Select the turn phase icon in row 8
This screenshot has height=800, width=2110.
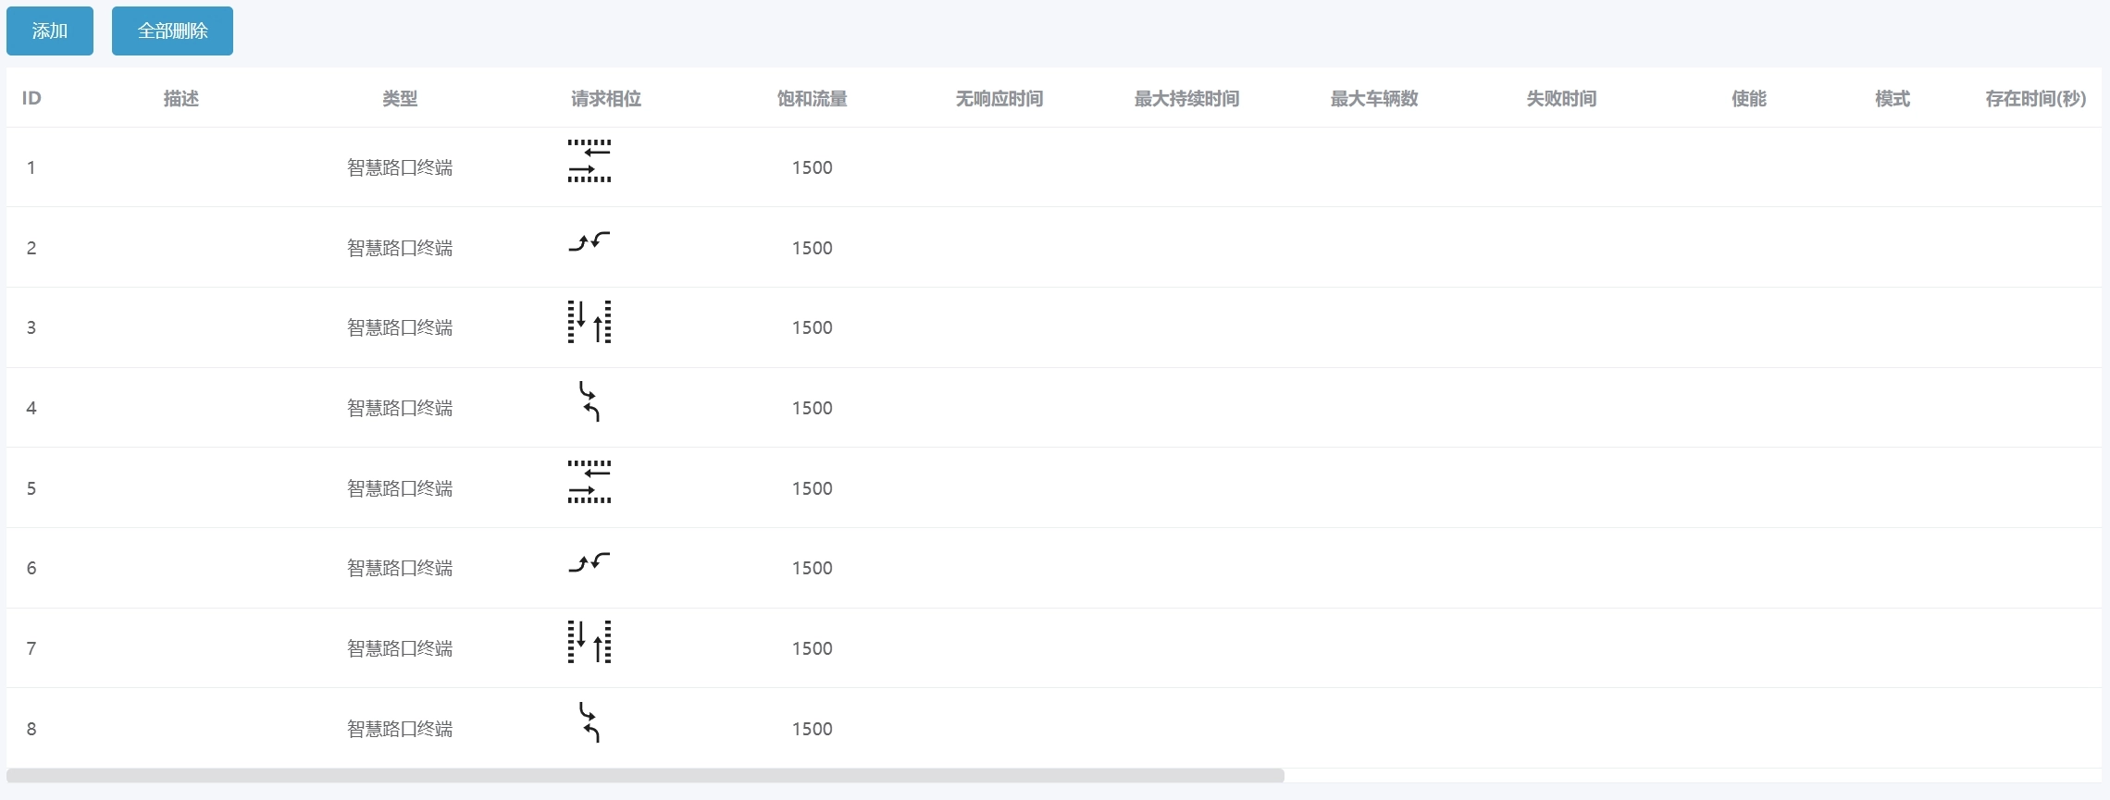pyautogui.click(x=590, y=722)
